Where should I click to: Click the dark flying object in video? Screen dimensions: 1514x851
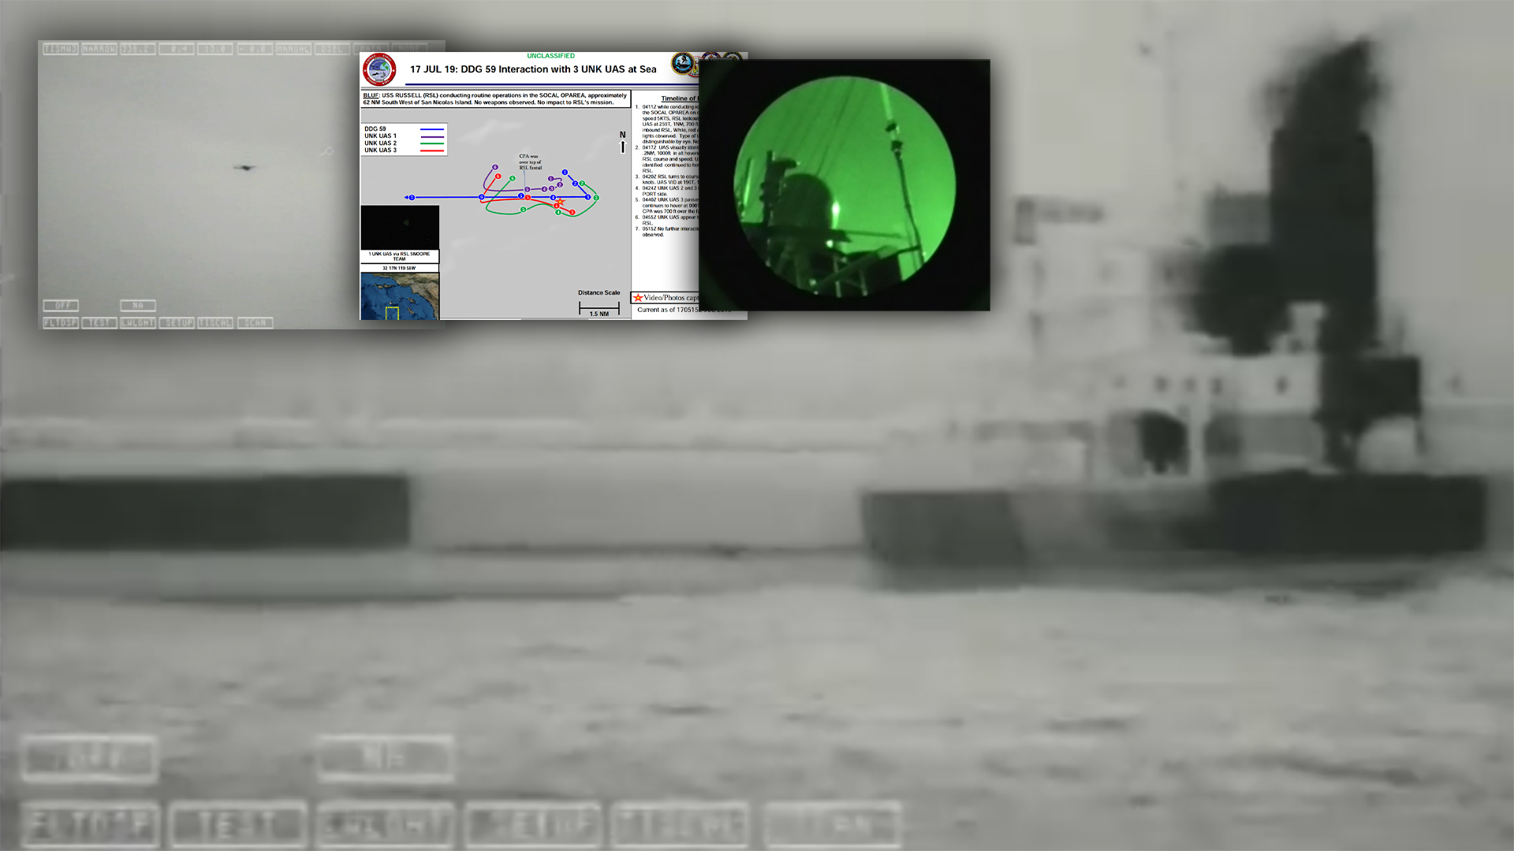pos(246,167)
